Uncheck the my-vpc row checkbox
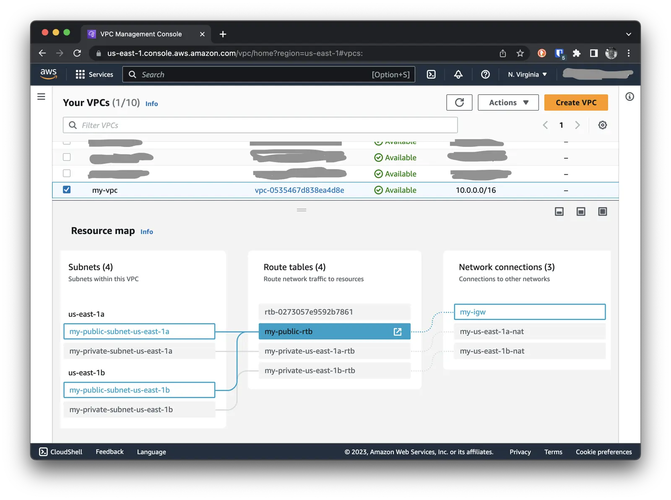Screen dimensions: 671x500 pos(67,189)
